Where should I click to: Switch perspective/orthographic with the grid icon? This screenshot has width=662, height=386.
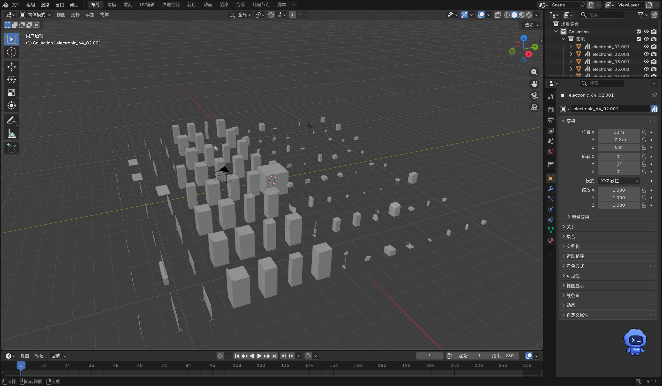tap(534, 107)
